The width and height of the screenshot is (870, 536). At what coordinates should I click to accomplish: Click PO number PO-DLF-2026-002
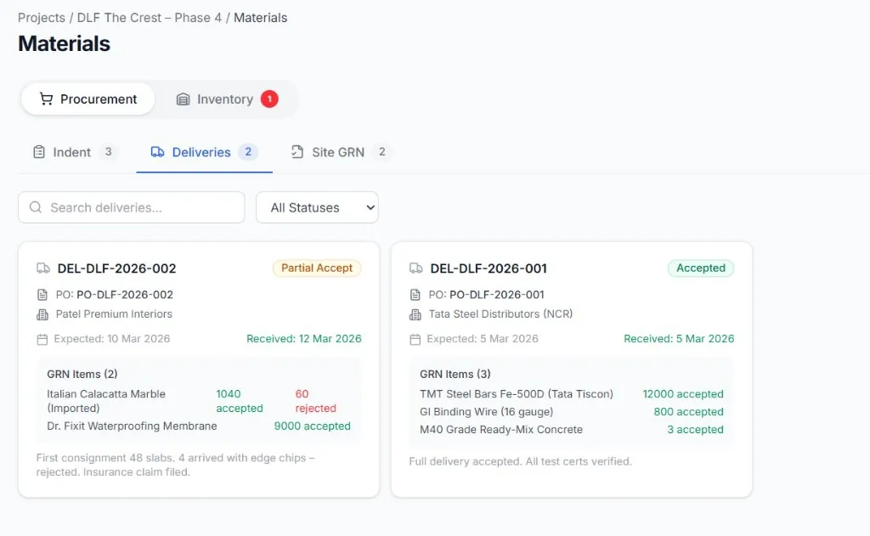[x=125, y=295]
